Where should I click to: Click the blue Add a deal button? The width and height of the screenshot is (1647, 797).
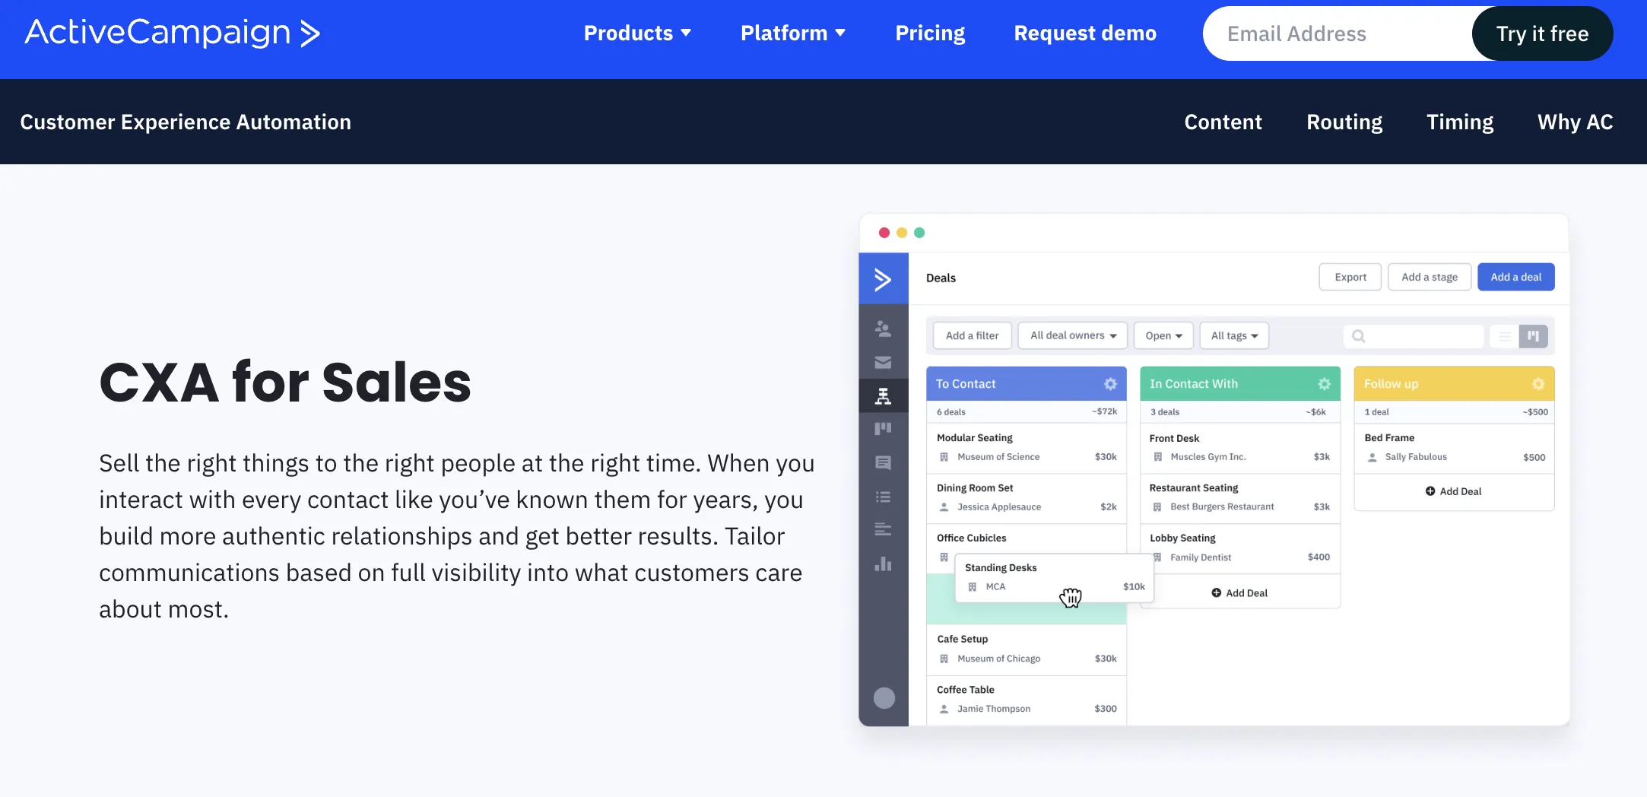pos(1515,277)
